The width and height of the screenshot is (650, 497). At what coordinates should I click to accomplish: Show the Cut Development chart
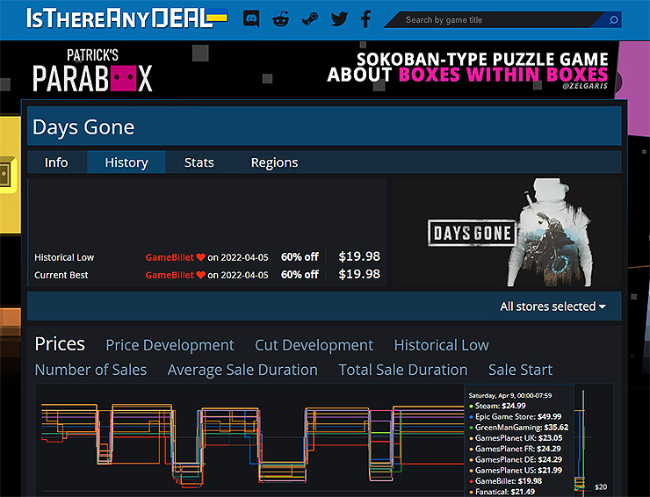tap(314, 345)
